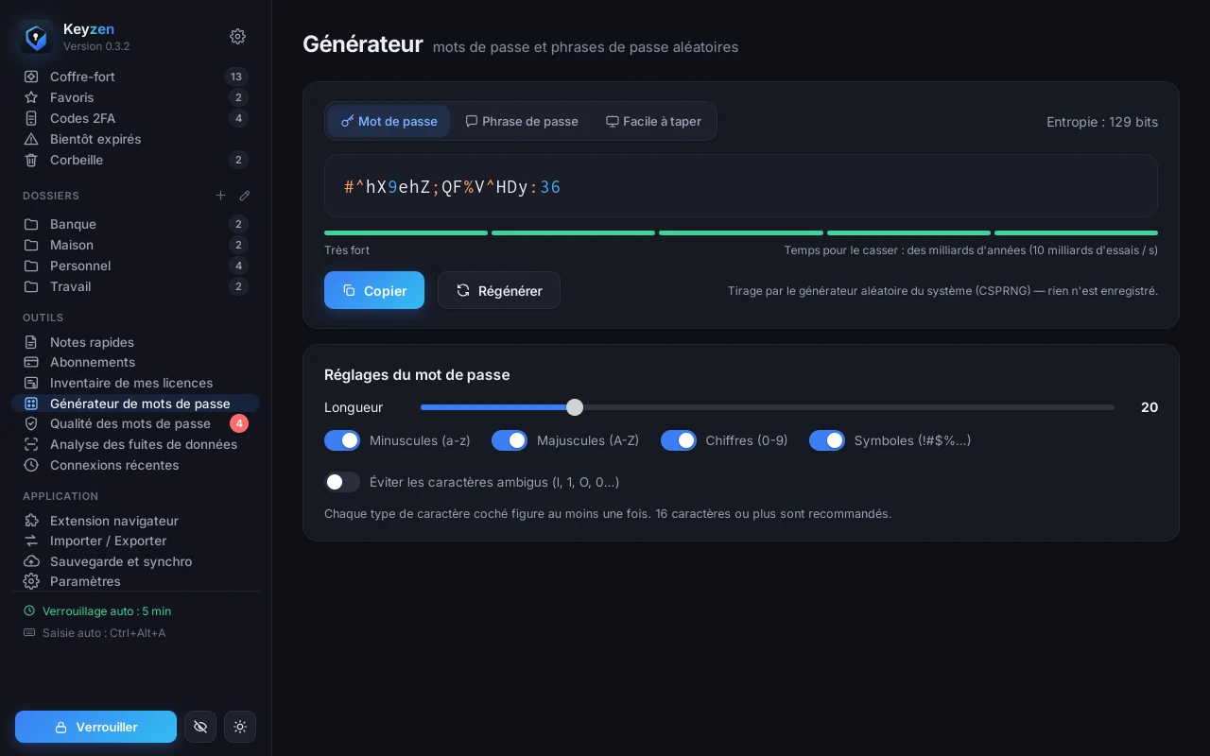Click the Notes rapides document icon
The width and height of the screenshot is (1210, 756).
click(31, 342)
